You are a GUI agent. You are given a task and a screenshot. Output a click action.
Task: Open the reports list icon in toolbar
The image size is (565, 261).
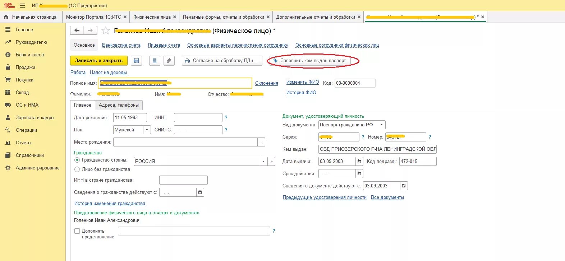tap(155, 61)
